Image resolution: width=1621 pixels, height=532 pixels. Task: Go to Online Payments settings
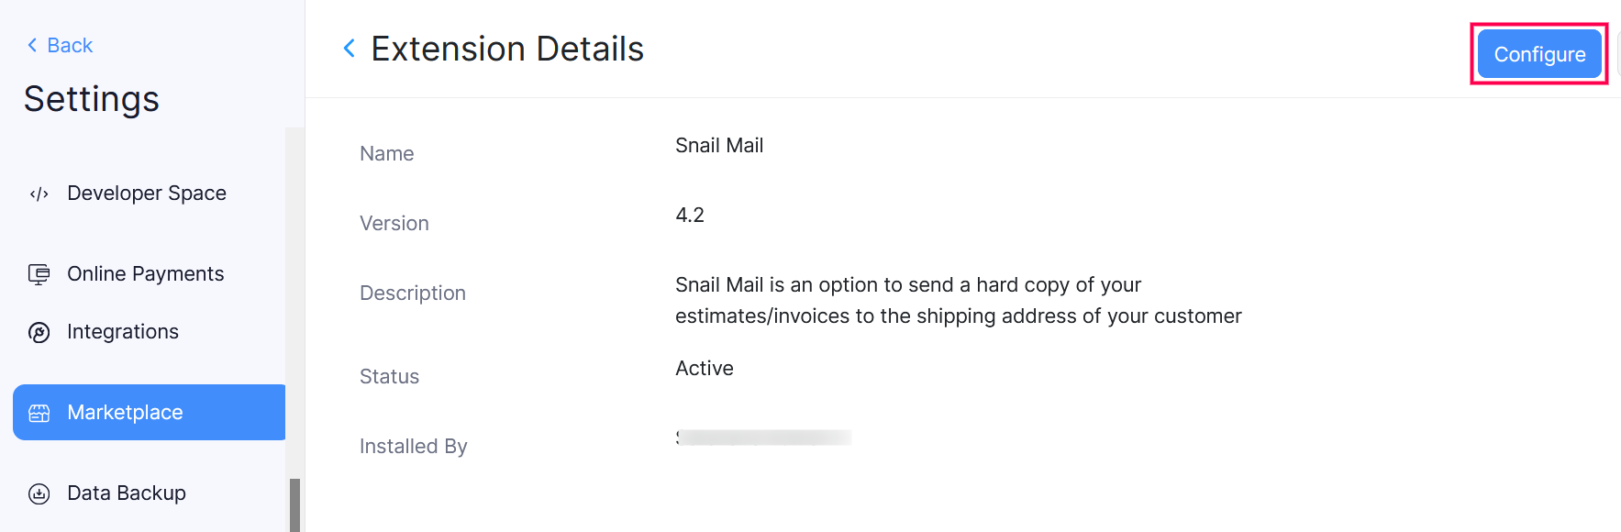coord(145,274)
